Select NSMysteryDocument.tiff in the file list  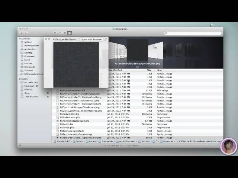coord(73,90)
